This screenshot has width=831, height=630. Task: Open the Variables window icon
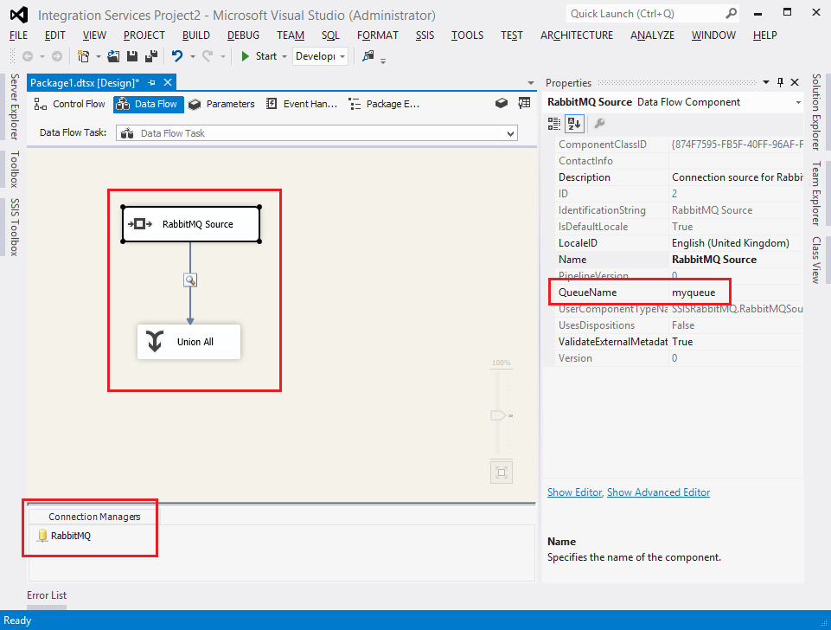click(524, 103)
